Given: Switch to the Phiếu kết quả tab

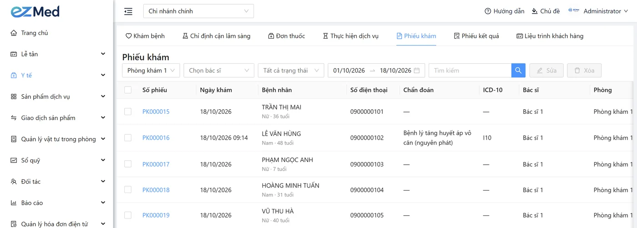Looking at the screenshot, I should [476, 36].
